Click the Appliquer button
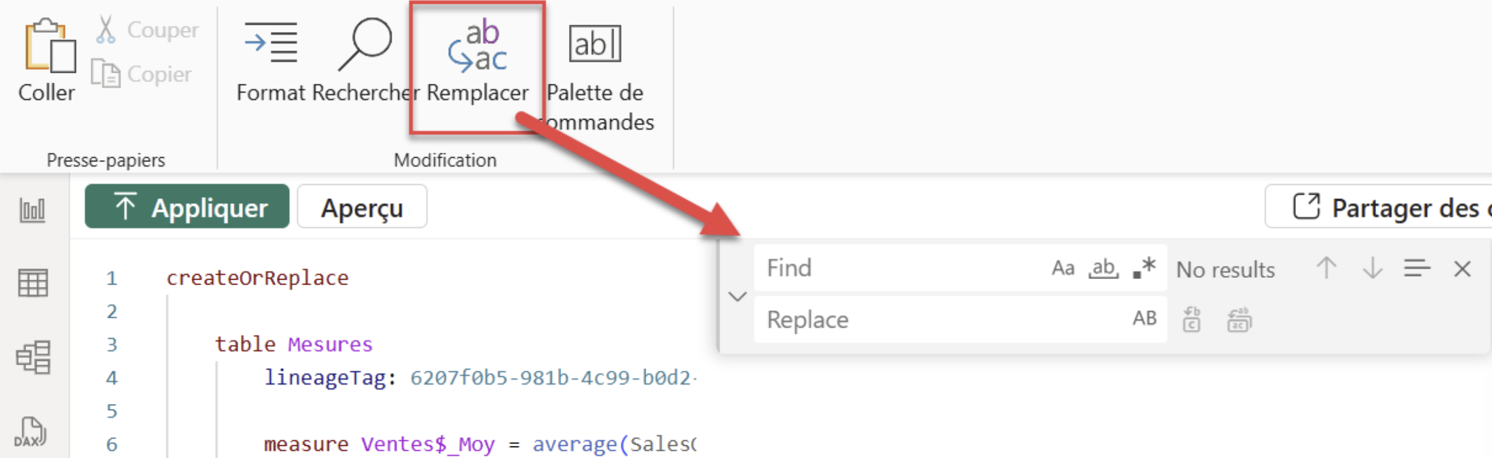 click(x=187, y=207)
